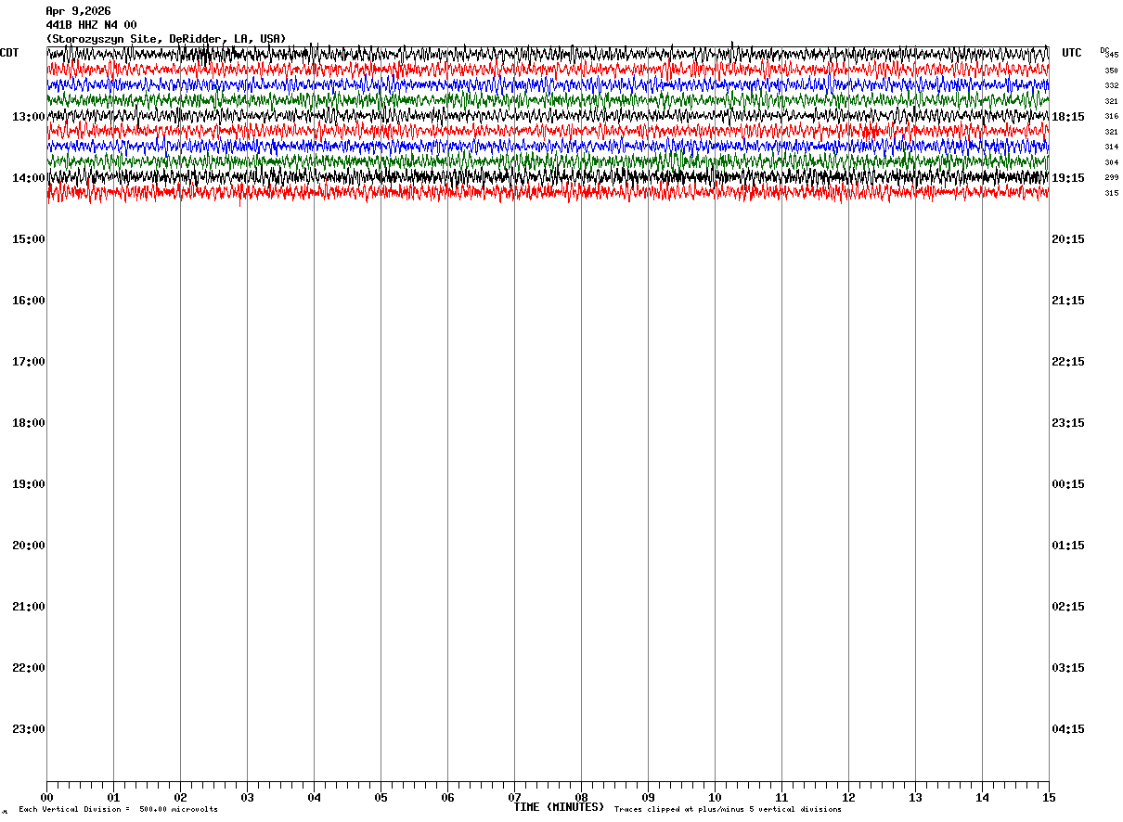The height and width of the screenshot is (822, 1123).
Task: Click the Apr 9,2026 date header
Action: (x=78, y=11)
